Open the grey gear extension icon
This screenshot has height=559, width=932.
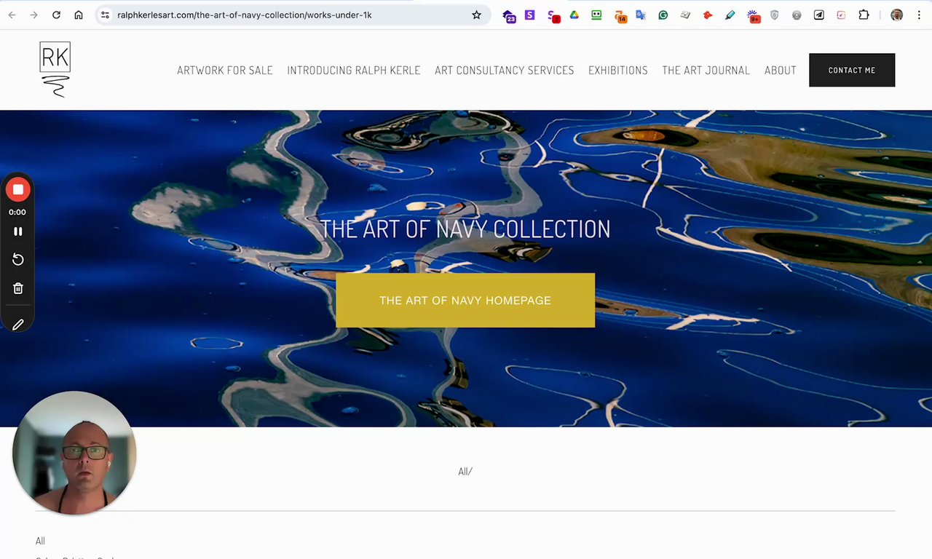[x=797, y=15]
